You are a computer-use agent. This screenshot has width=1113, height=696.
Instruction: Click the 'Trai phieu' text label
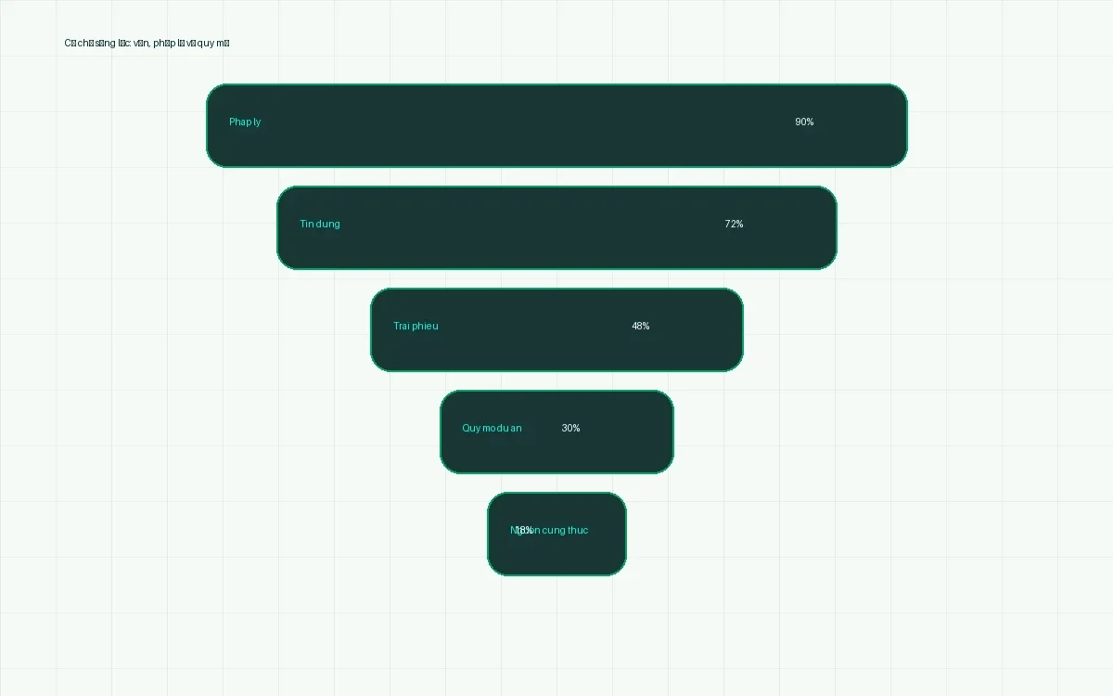coord(416,326)
